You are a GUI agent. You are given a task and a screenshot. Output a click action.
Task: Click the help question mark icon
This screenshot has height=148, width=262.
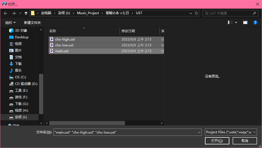(255, 22)
